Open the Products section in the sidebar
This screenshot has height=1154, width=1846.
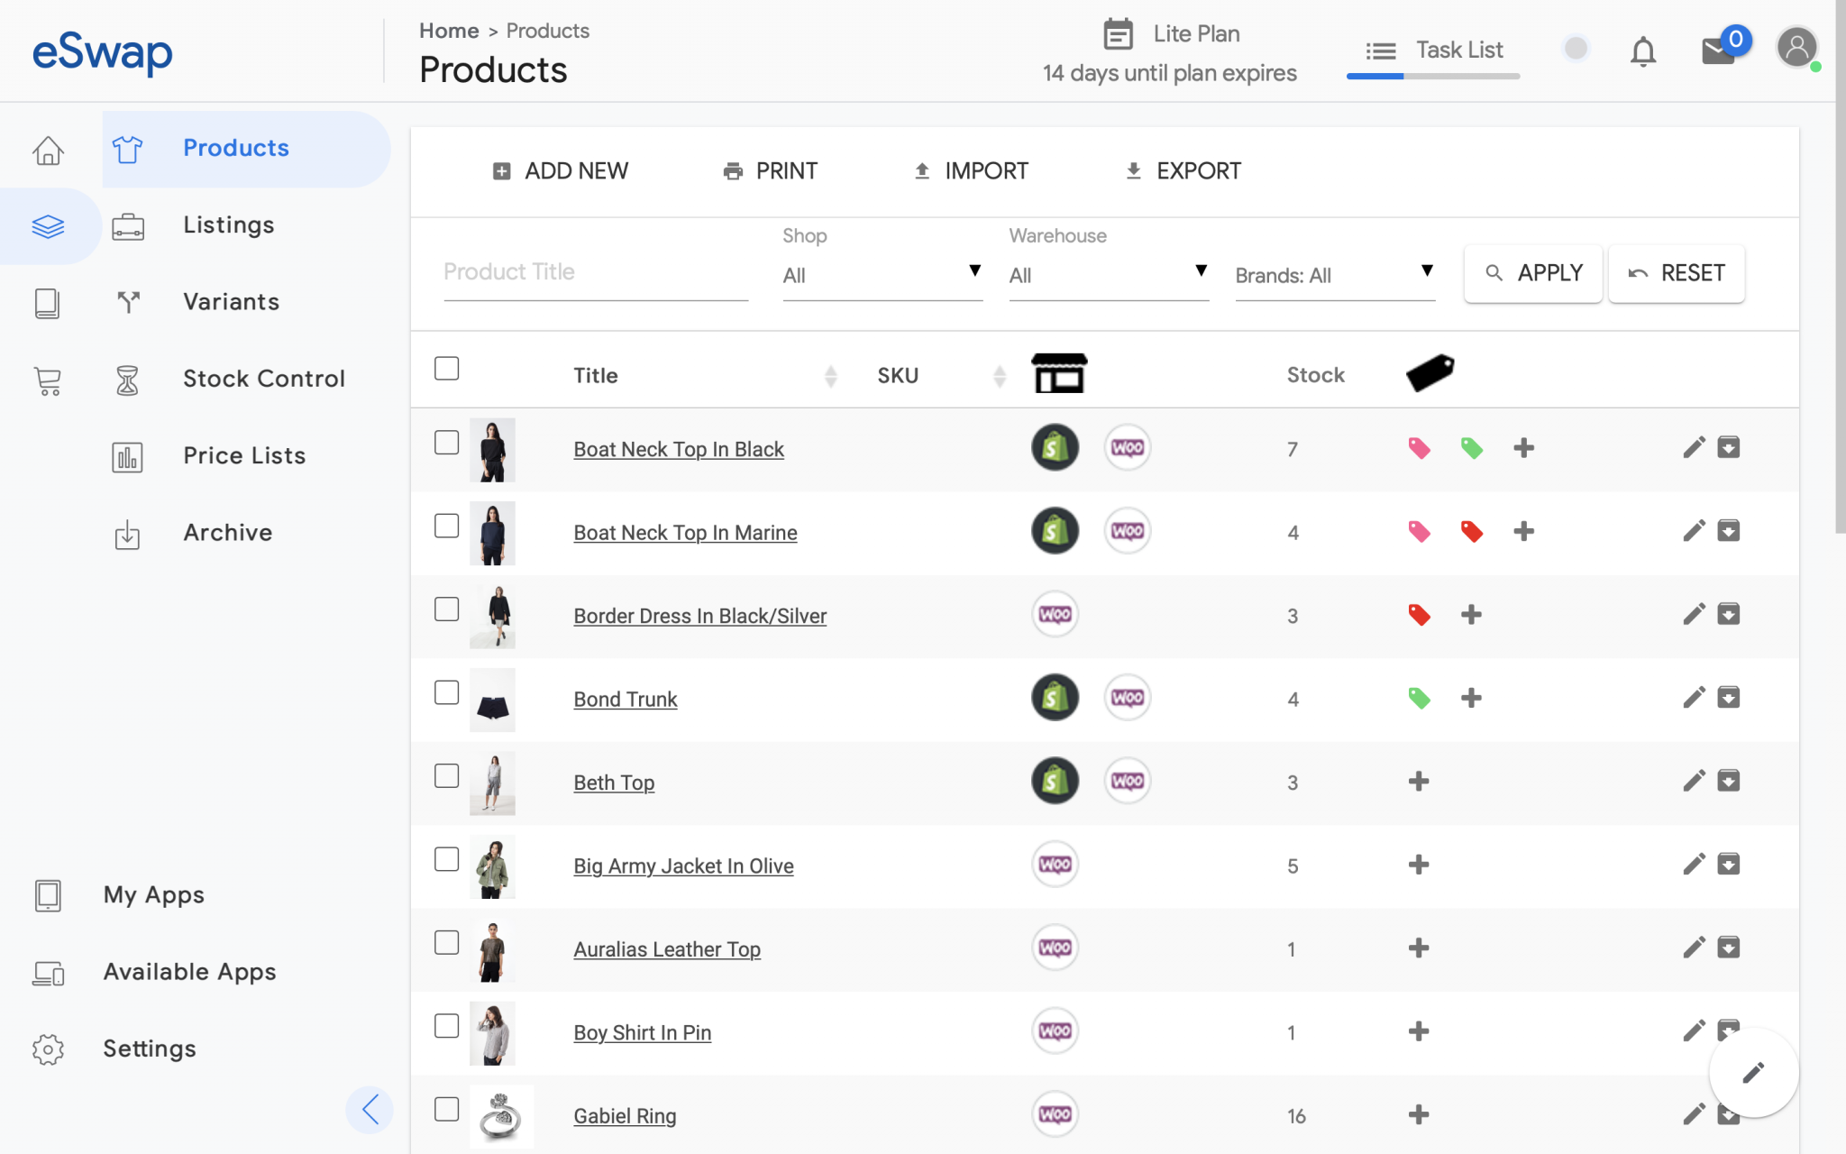[235, 148]
